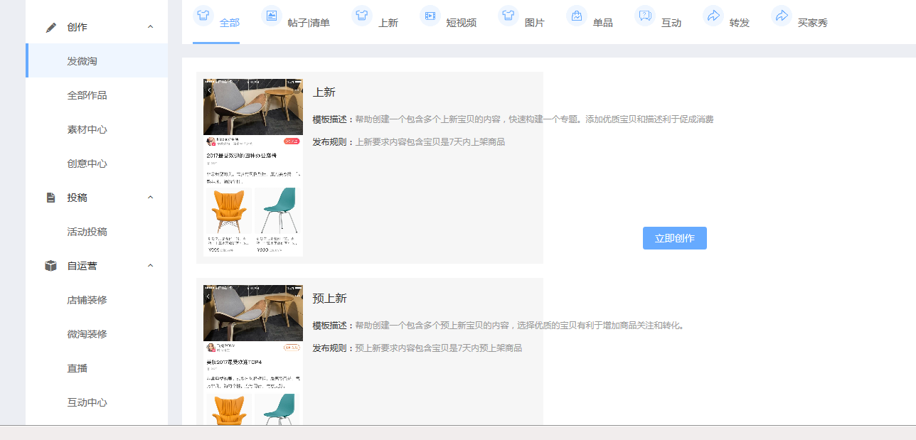Click the 上新 template card title
This screenshot has height=440, width=916.
[x=324, y=92]
